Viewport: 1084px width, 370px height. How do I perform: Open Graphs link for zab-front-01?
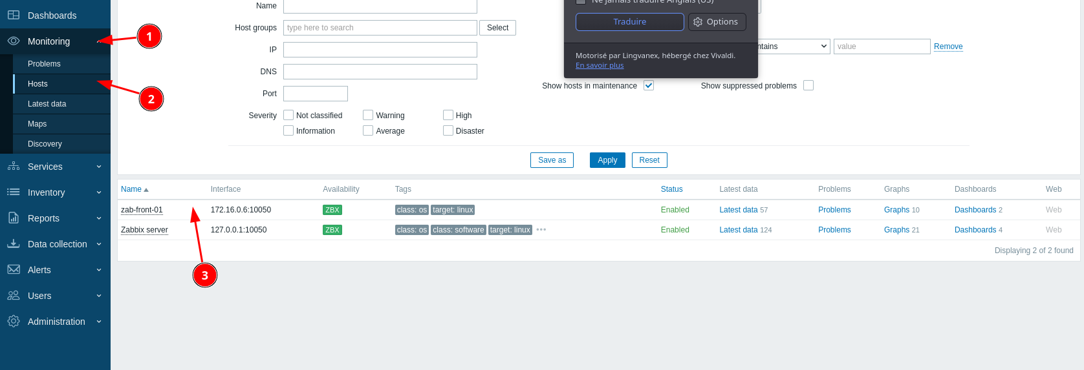pos(896,210)
